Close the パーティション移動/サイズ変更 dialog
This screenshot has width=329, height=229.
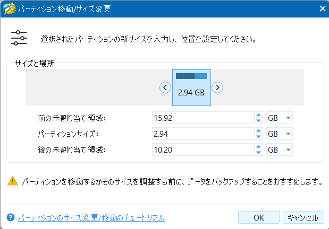click(321, 8)
